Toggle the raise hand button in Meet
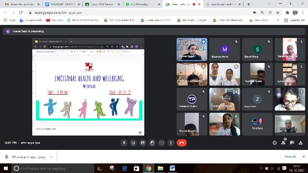 (152, 143)
